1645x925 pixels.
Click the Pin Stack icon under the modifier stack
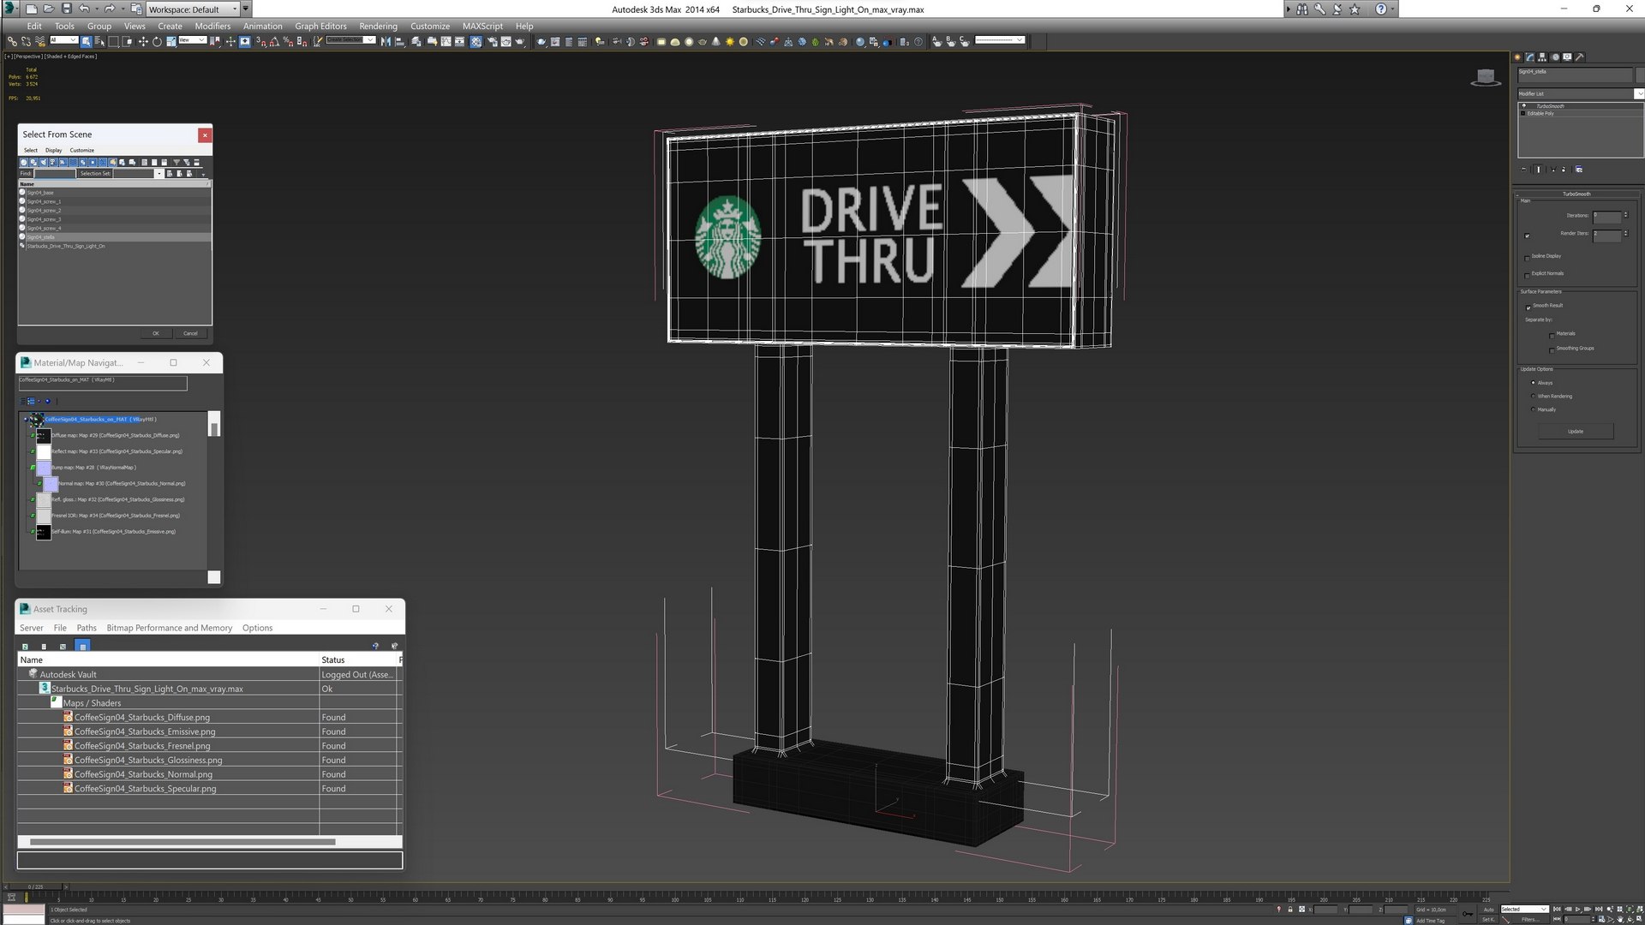pyautogui.click(x=1523, y=170)
